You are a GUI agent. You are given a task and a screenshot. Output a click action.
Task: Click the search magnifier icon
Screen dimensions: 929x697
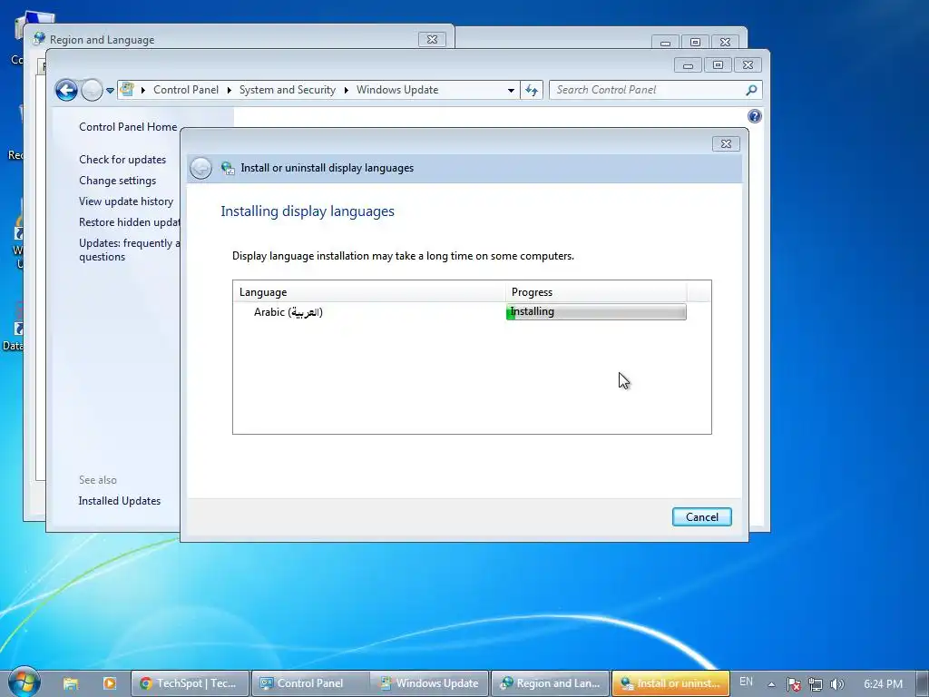751,90
